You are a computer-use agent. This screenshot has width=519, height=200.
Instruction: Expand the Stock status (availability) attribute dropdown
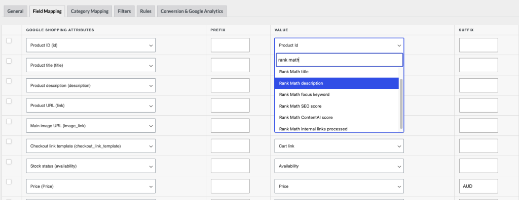pos(91,166)
